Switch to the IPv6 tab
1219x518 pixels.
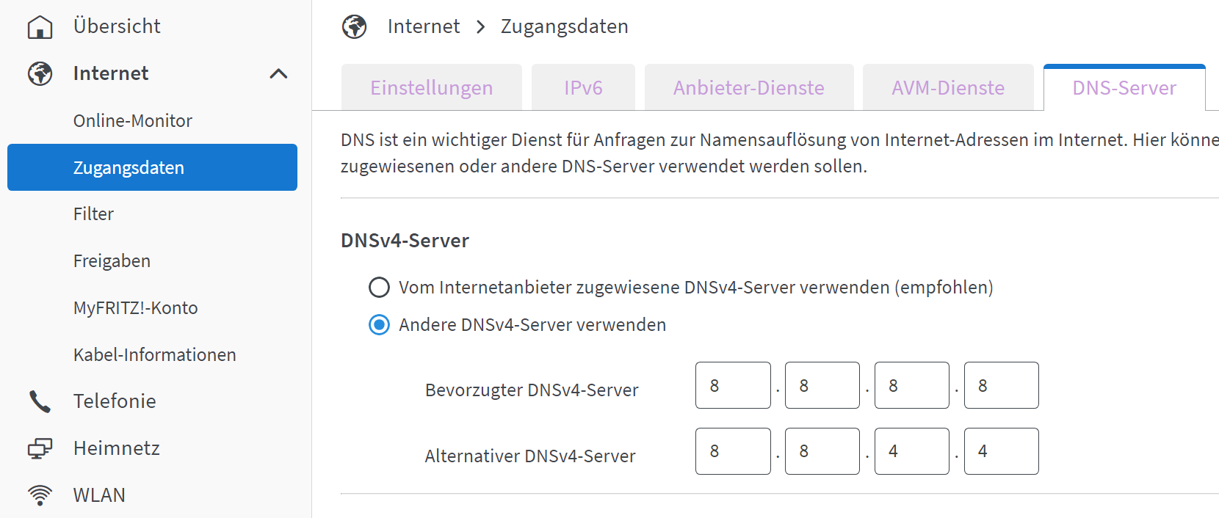click(583, 87)
